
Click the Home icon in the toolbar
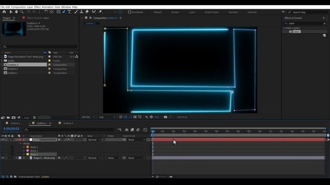(x=4, y=12)
